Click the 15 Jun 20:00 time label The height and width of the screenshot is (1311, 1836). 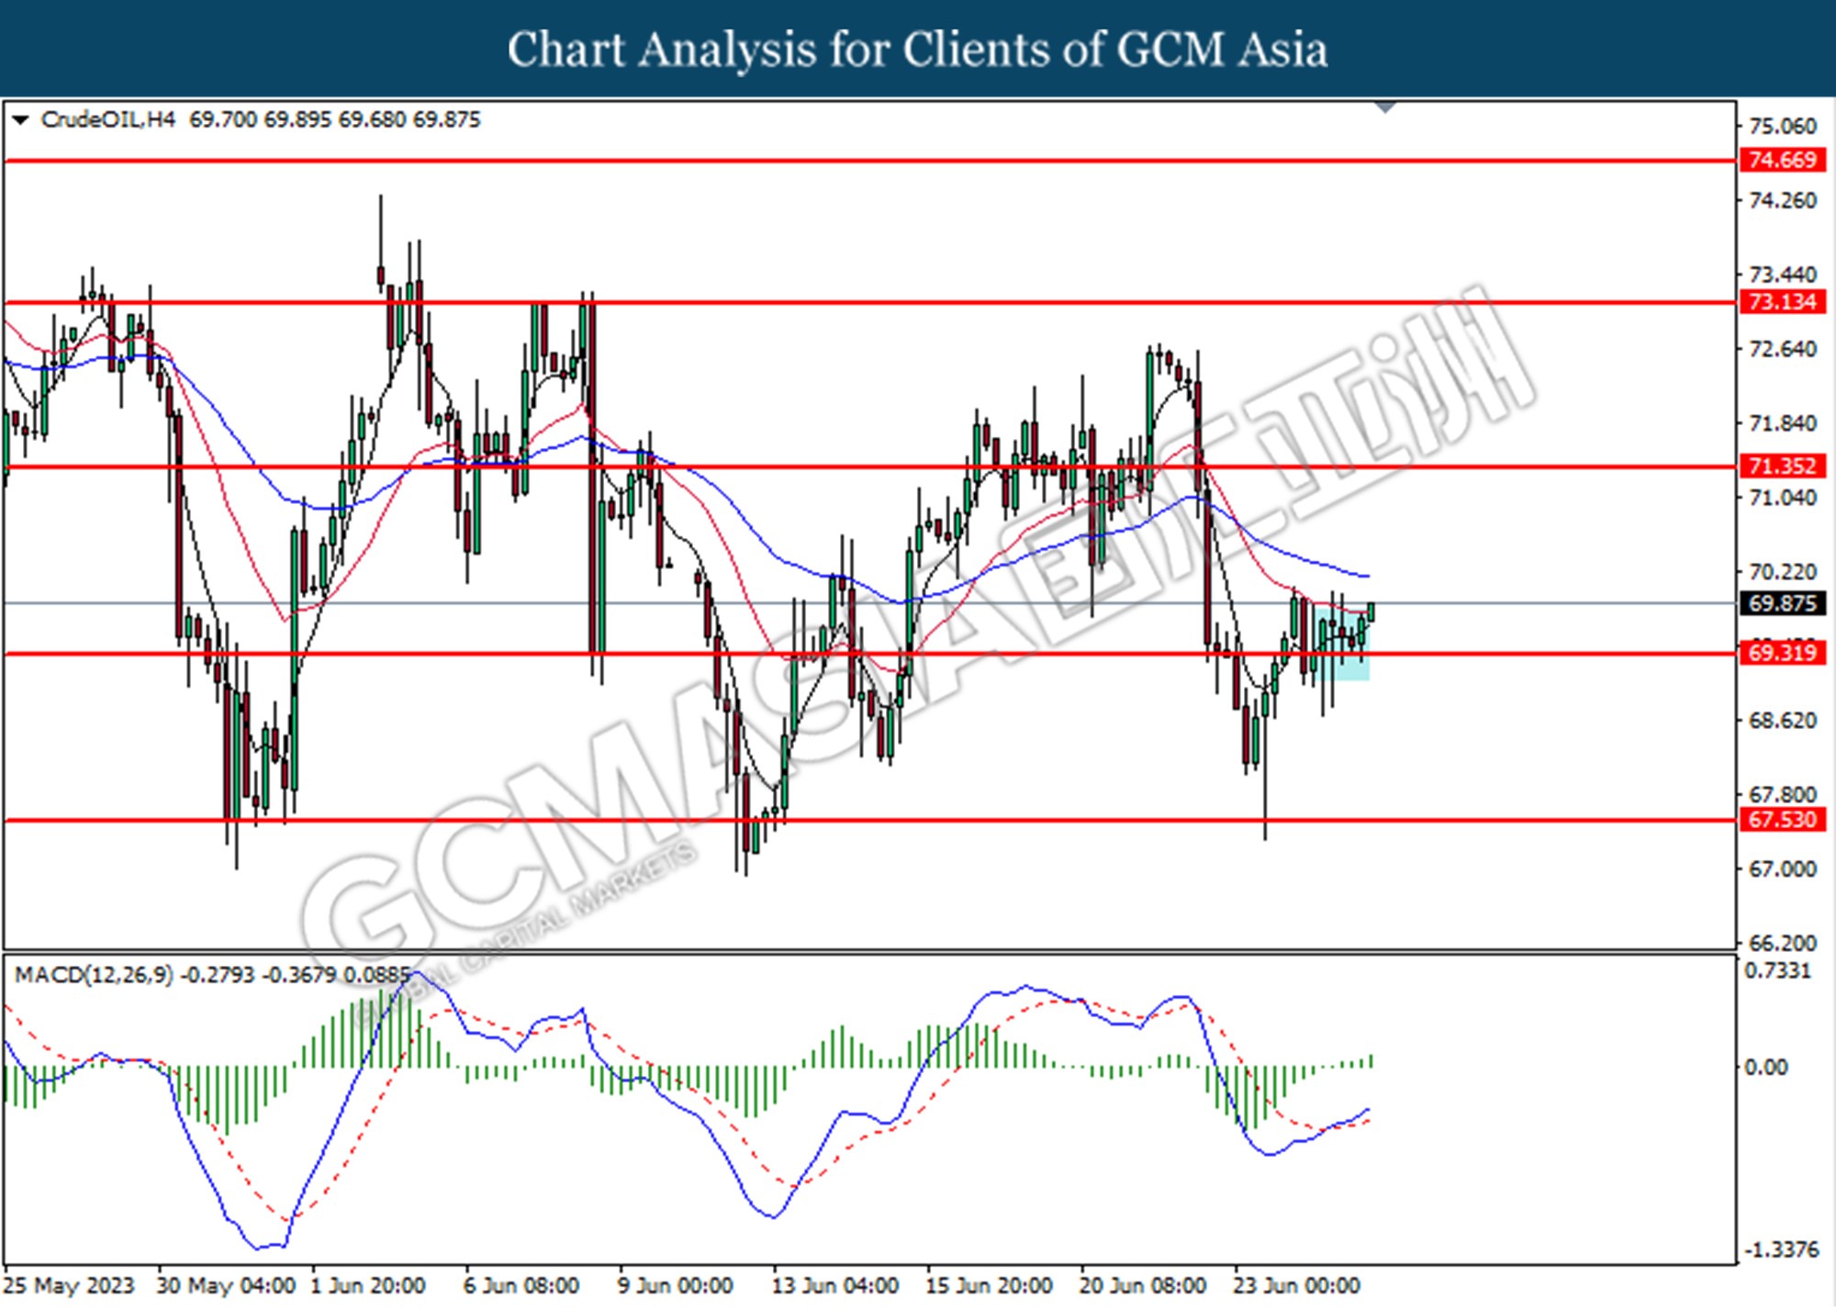[990, 1286]
